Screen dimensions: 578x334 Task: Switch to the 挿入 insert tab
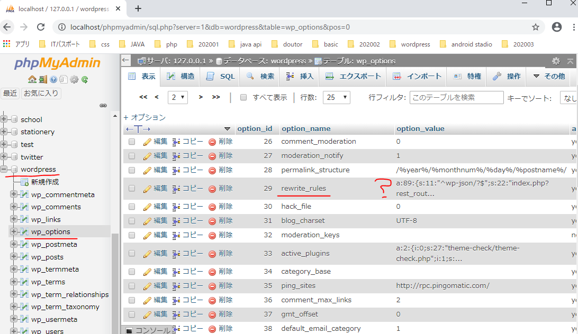pyautogui.click(x=300, y=76)
